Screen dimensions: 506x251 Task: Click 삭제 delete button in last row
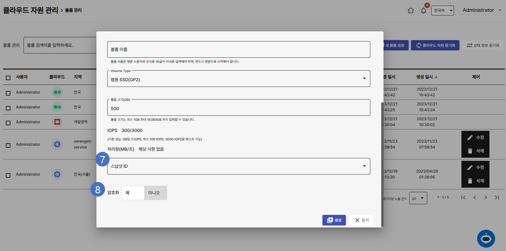[x=475, y=181]
